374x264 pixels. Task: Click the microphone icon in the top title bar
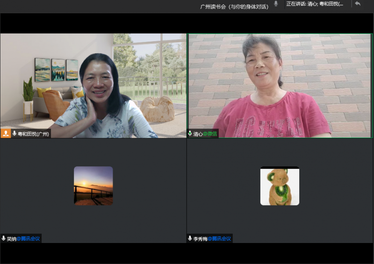pyautogui.click(x=276, y=4)
